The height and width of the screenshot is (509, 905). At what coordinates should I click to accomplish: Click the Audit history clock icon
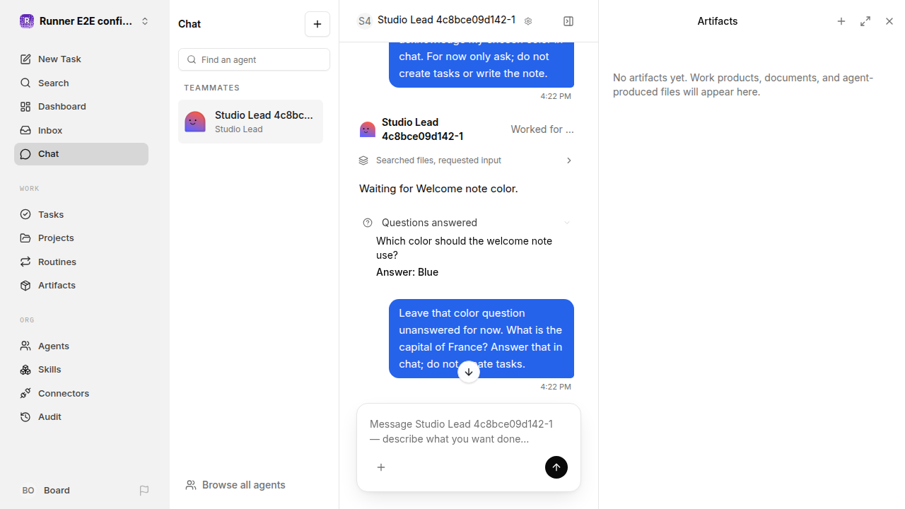(x=25, y=417)
